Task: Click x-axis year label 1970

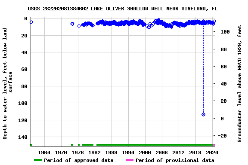Action: pyautogui.click(x=61, y=153)
